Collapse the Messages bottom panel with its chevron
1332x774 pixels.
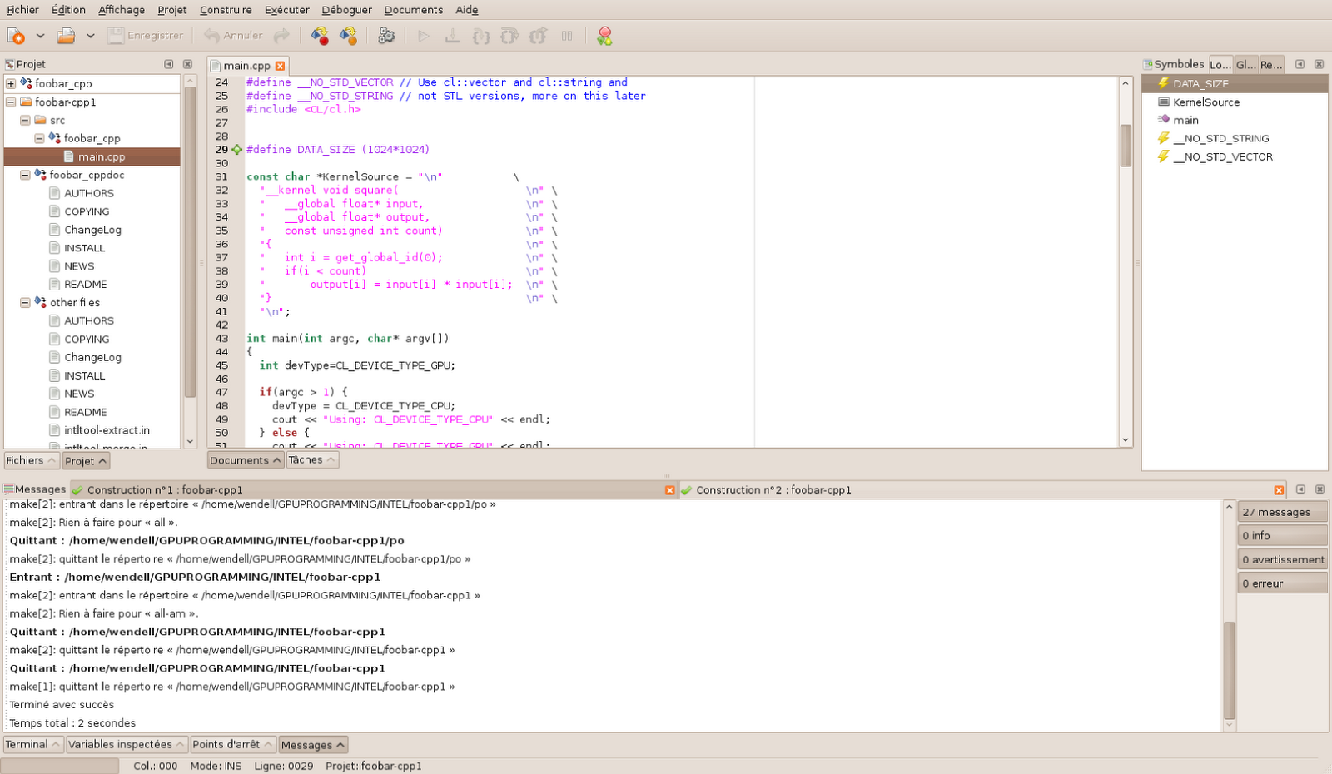[x=338, y=744]
